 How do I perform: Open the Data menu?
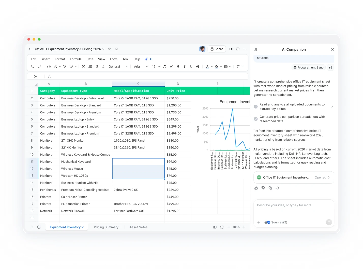point(90,59)
